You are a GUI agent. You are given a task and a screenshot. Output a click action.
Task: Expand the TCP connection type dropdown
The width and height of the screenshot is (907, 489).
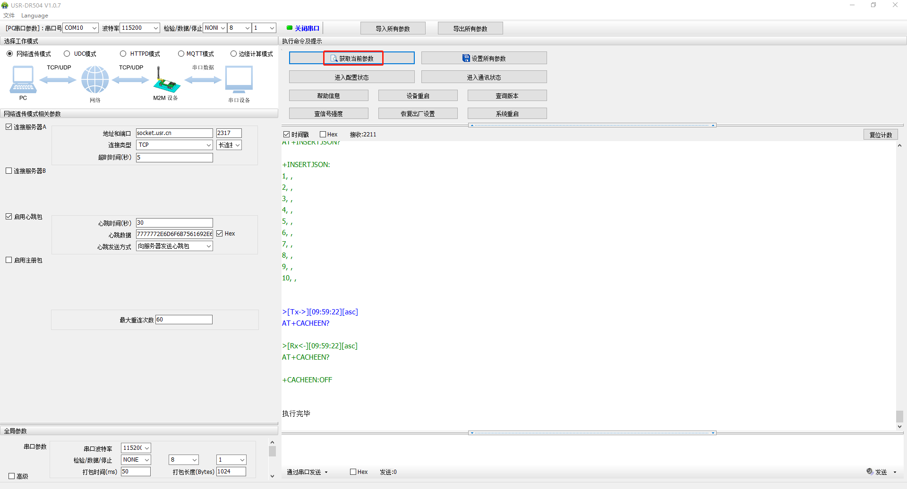click(x=208, y=145)
